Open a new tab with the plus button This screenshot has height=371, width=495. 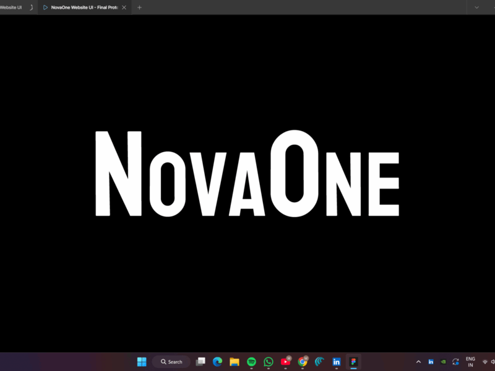(139, 7)
